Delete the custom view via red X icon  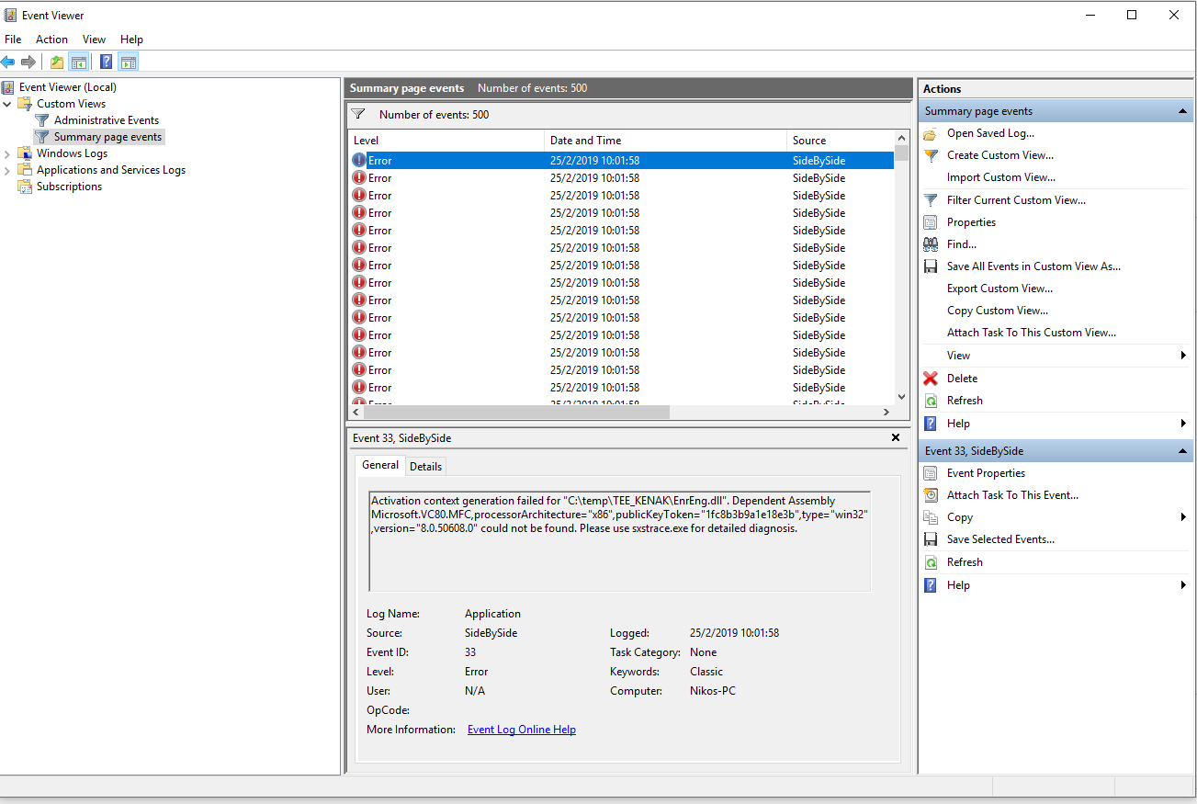(x=929, y=378)
